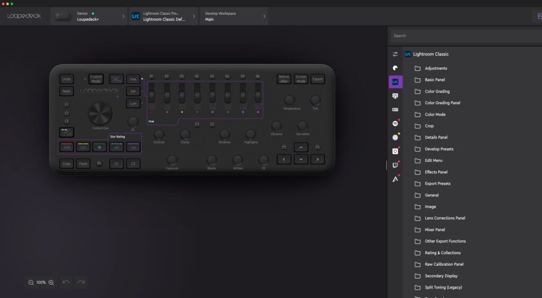Select the star/color rating toggle button above Shift
Viewport: 542px width, 298px height.
coord(66,132)
